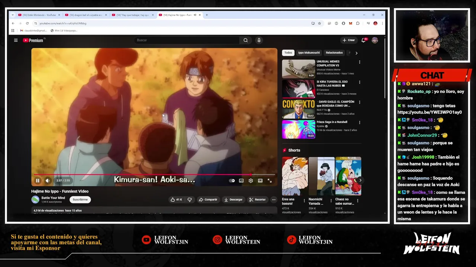
Task: Select the Todos filter chip
Action: 288,53
